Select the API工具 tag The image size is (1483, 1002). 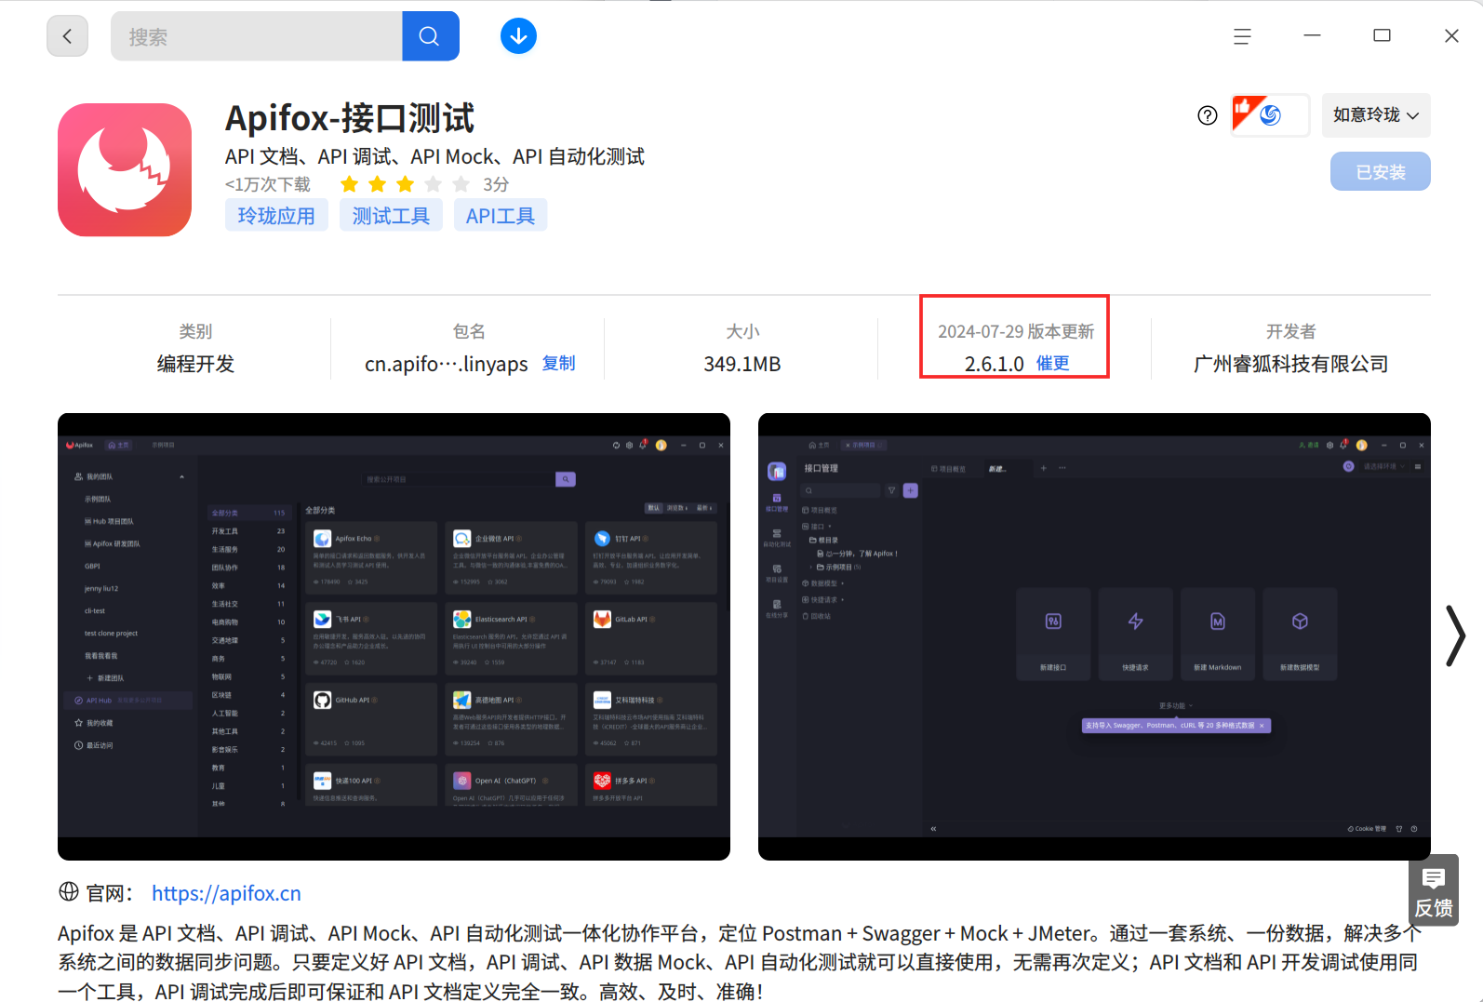[x=501, y=216]
